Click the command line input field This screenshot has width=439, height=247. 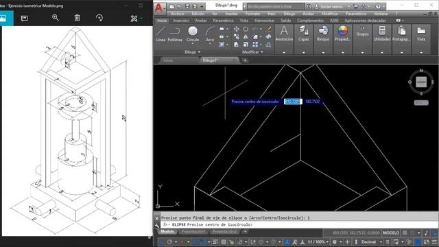click(x=298, y=224)
